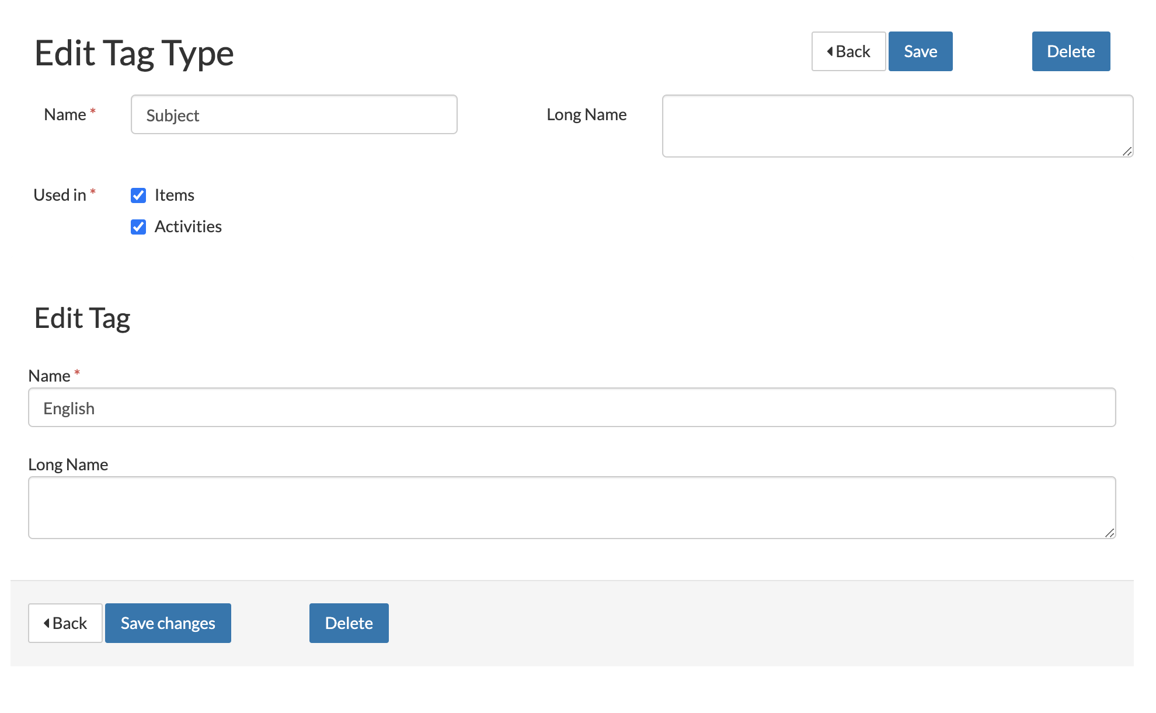Click the Name field in Edit Tag section
This screenshot has width=1156, height=713.
click(573, 408)
